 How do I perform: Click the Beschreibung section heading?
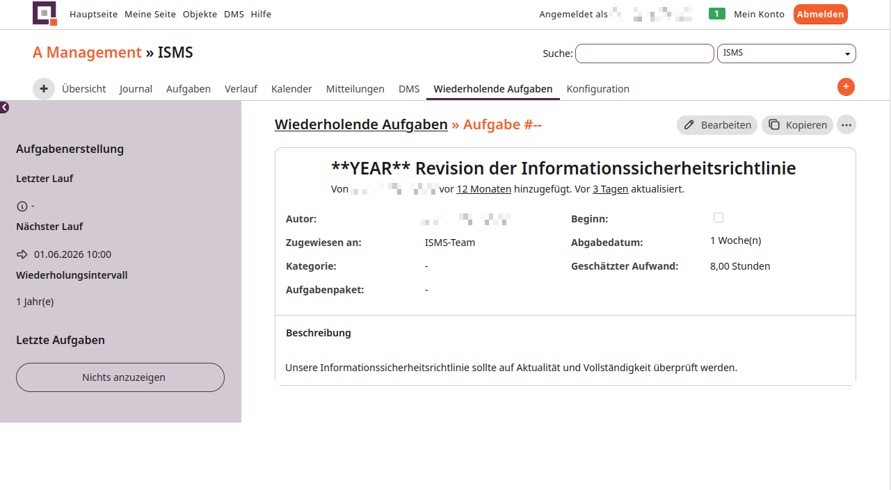click(319, 333)
